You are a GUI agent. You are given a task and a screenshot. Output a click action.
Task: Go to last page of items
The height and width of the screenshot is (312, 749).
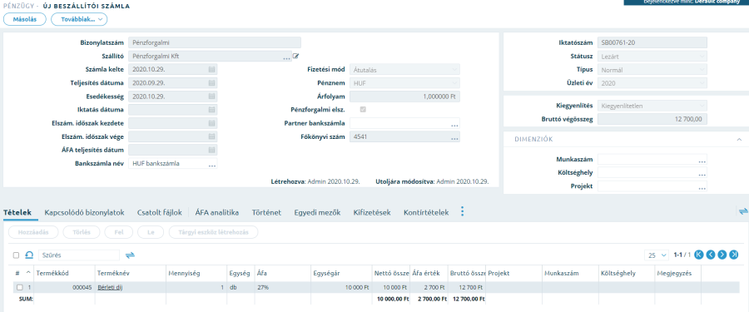click(734, 255)
